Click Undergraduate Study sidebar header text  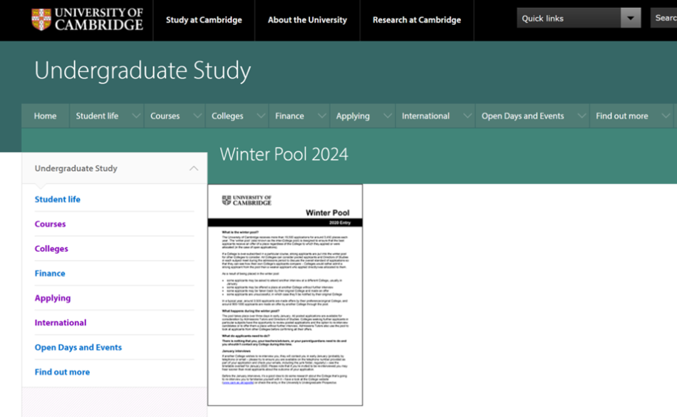[76, 168]
